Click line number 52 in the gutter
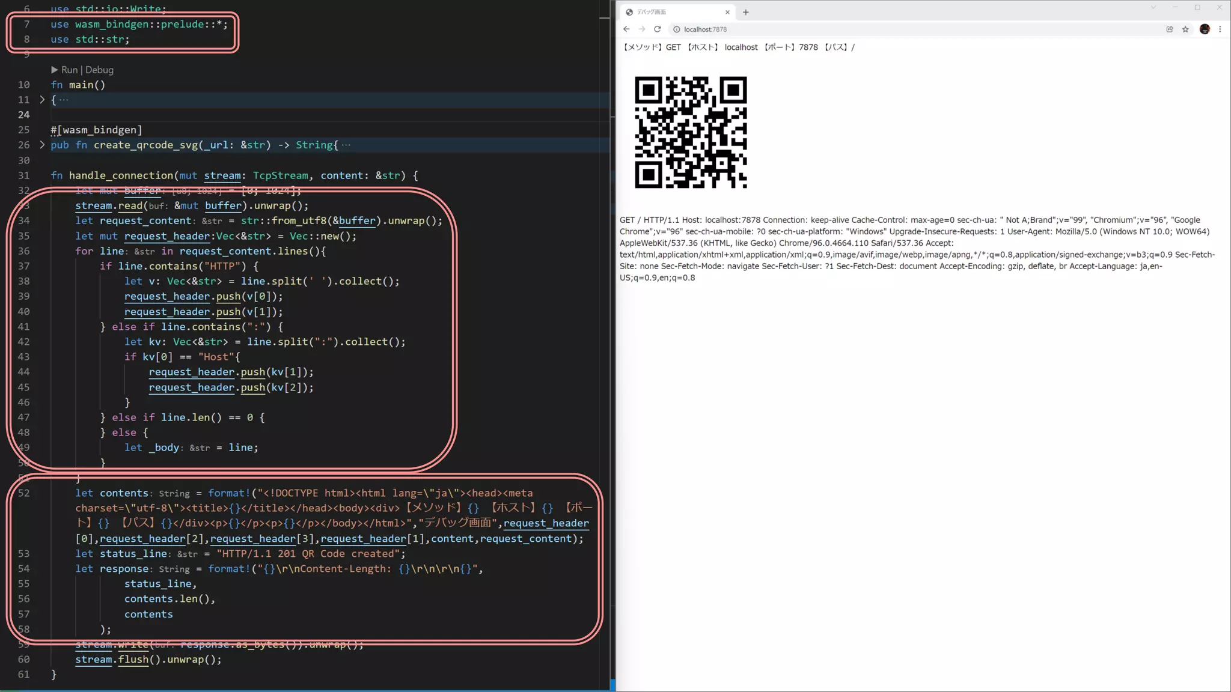The height and width of the screenshot is (692, 1231). 23,493
